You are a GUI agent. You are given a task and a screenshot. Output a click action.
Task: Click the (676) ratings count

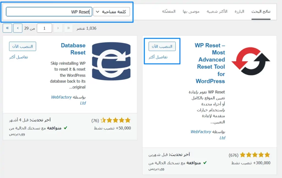tap(234, 155)
